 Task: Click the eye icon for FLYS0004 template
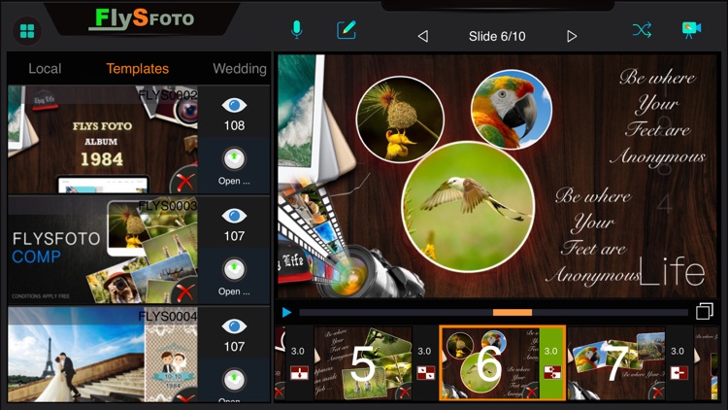234,326
